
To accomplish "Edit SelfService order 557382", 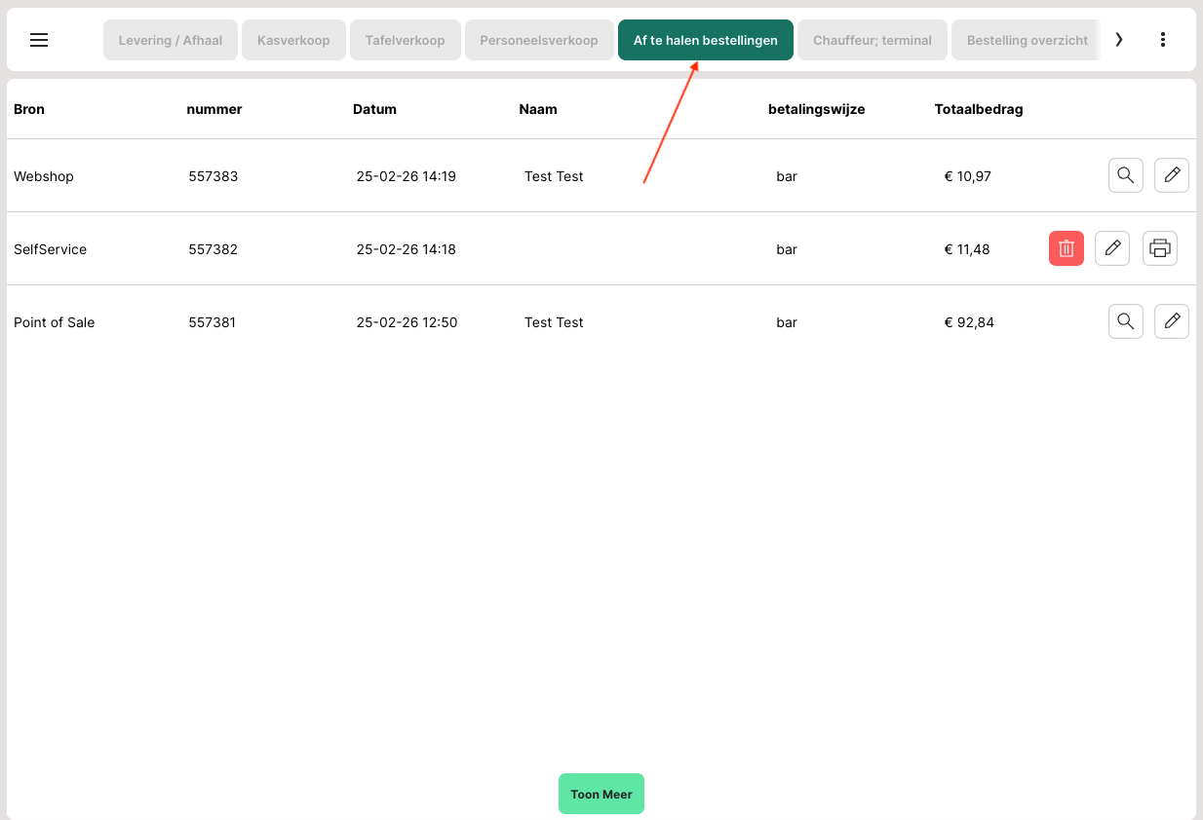I will pos(1112,248).
